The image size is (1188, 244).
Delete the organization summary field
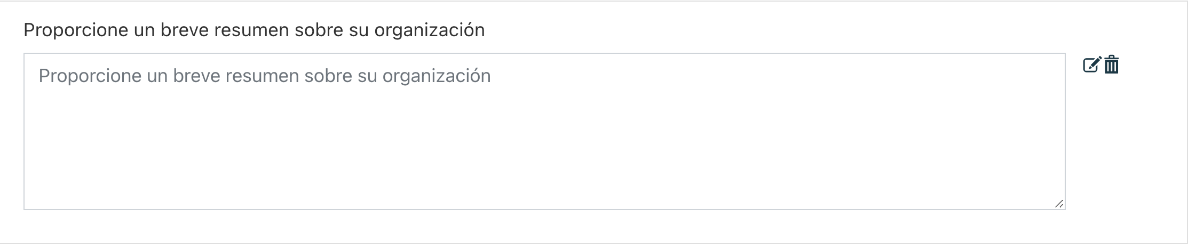[1112, 64]
